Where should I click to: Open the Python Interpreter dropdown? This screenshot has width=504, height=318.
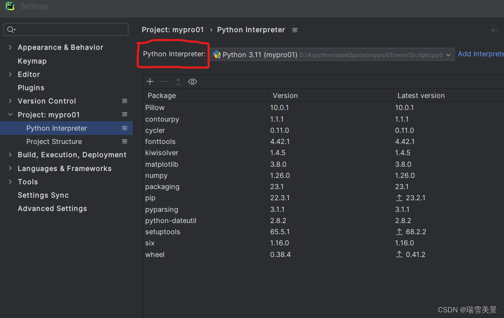click(x=333, y=55)
